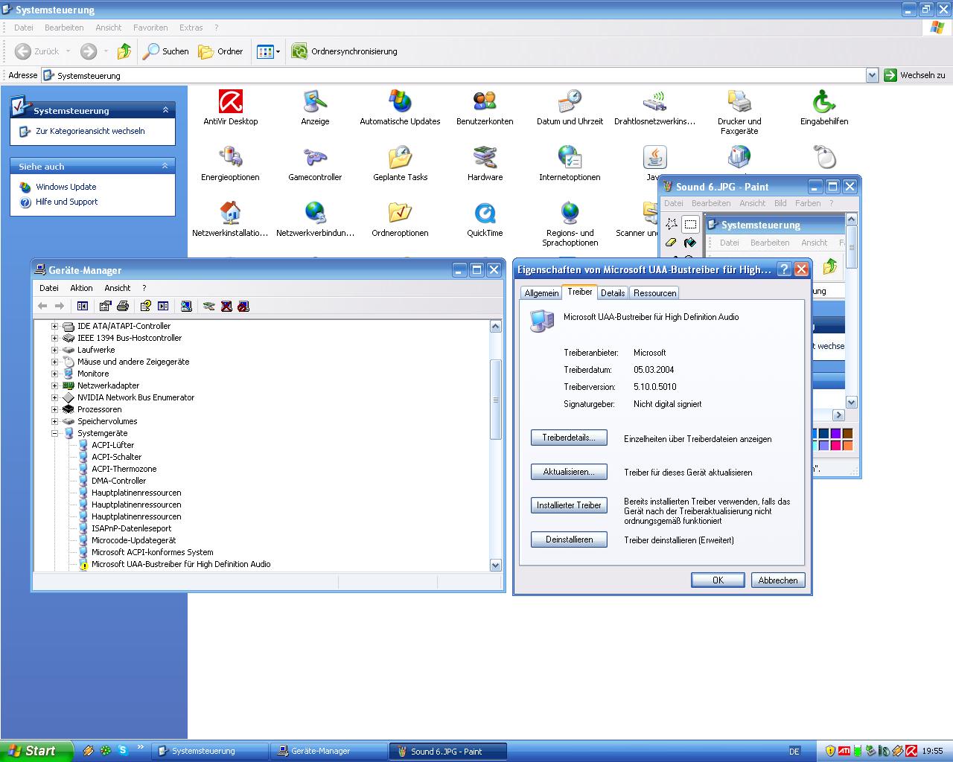Click scan for hardware changes icon in Geräte-Manager
The width and height of the screenshot is (953, 762).
pyautogui.click(x=186, y=306)
